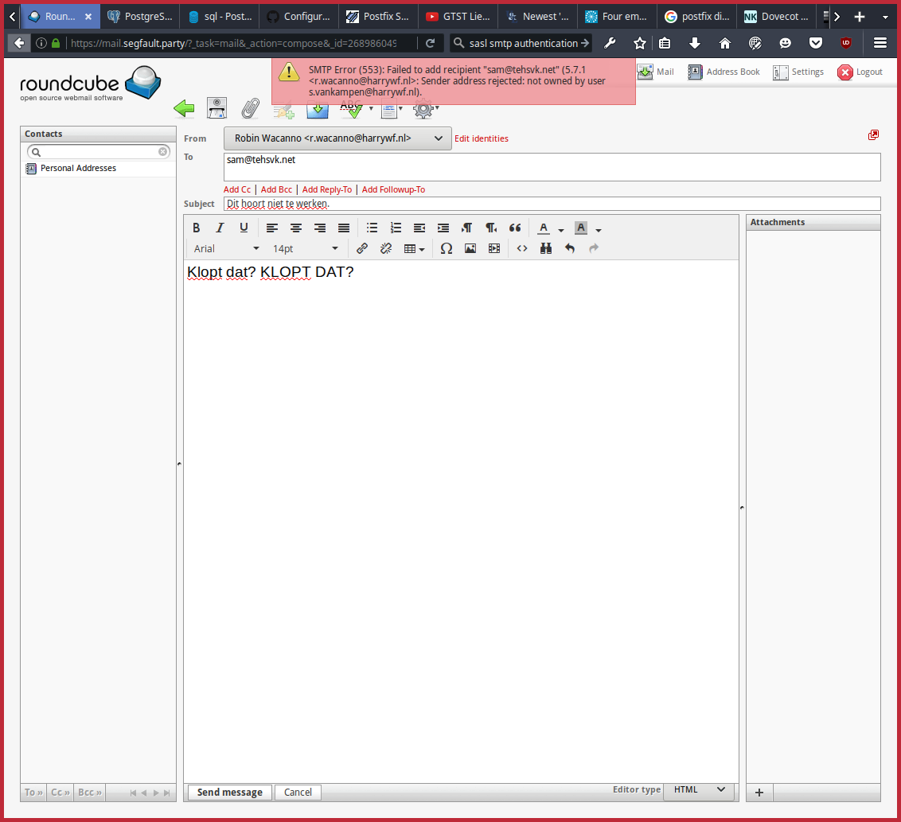The height and width of the screenshot is (822, 901).
Task: Open the find and replace binoculars icon
Action: click(546, 248)
